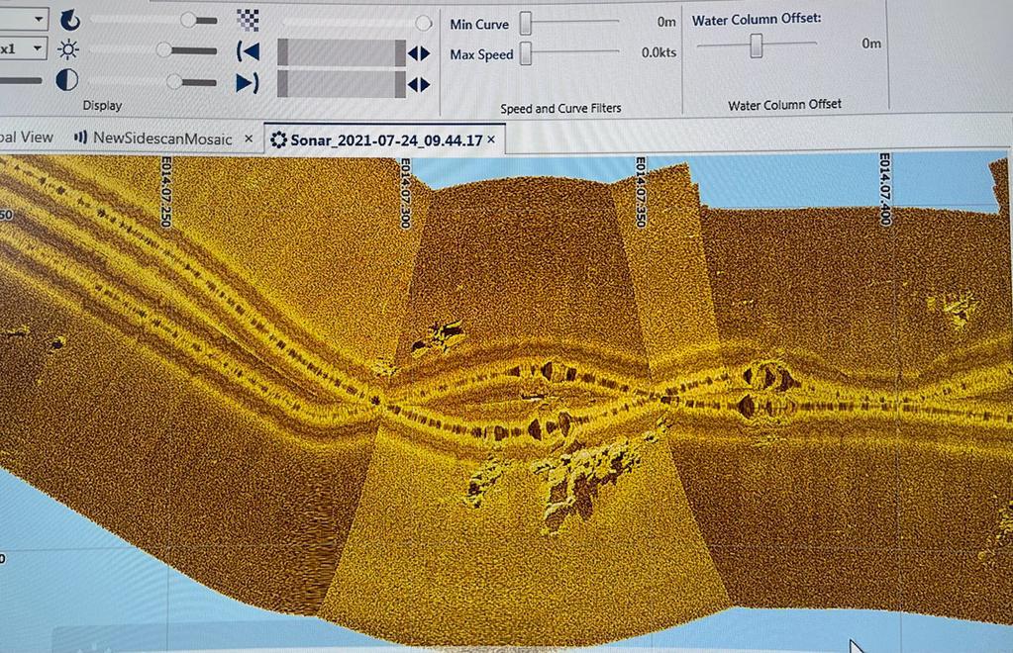Image resolution: width=1013 pixels, height=653 pixels.
Task: Click the port-side left-pointing triangle icon
Action: click(248, 51)
